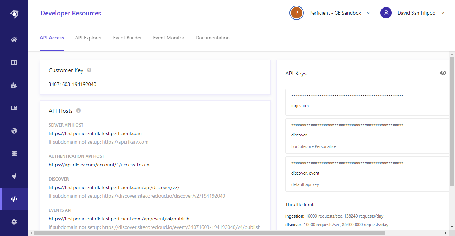
Task: Reveal API Keys using the eye toggle
Action: point(443,73)
